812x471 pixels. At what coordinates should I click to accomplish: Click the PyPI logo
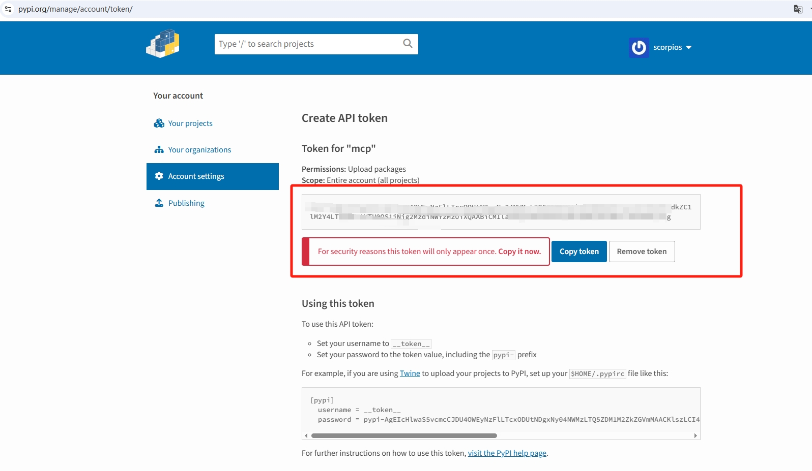[x=163, y=44]
